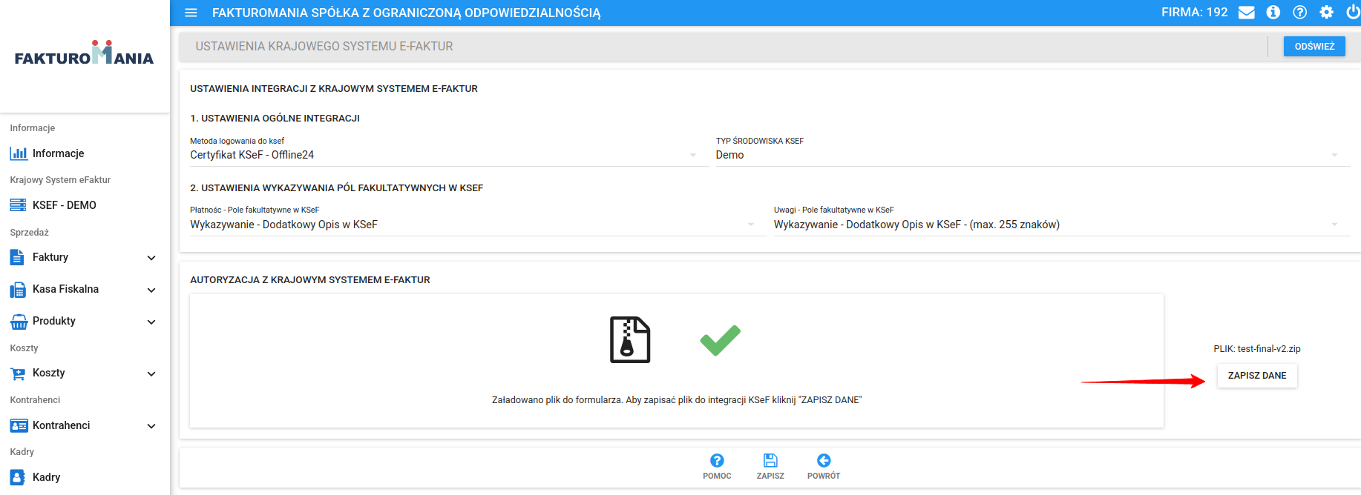1361x495 pixels.
Task: Click the POWRÓT back arrow icon
Action: (x=824, y=460)
